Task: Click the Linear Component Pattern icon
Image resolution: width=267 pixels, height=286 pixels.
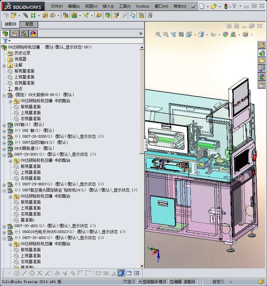Action: 33,15
